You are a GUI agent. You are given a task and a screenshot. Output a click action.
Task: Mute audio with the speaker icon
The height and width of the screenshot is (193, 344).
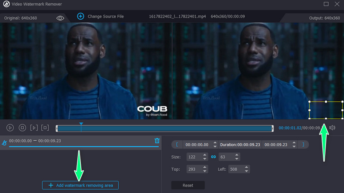[332, 128]
